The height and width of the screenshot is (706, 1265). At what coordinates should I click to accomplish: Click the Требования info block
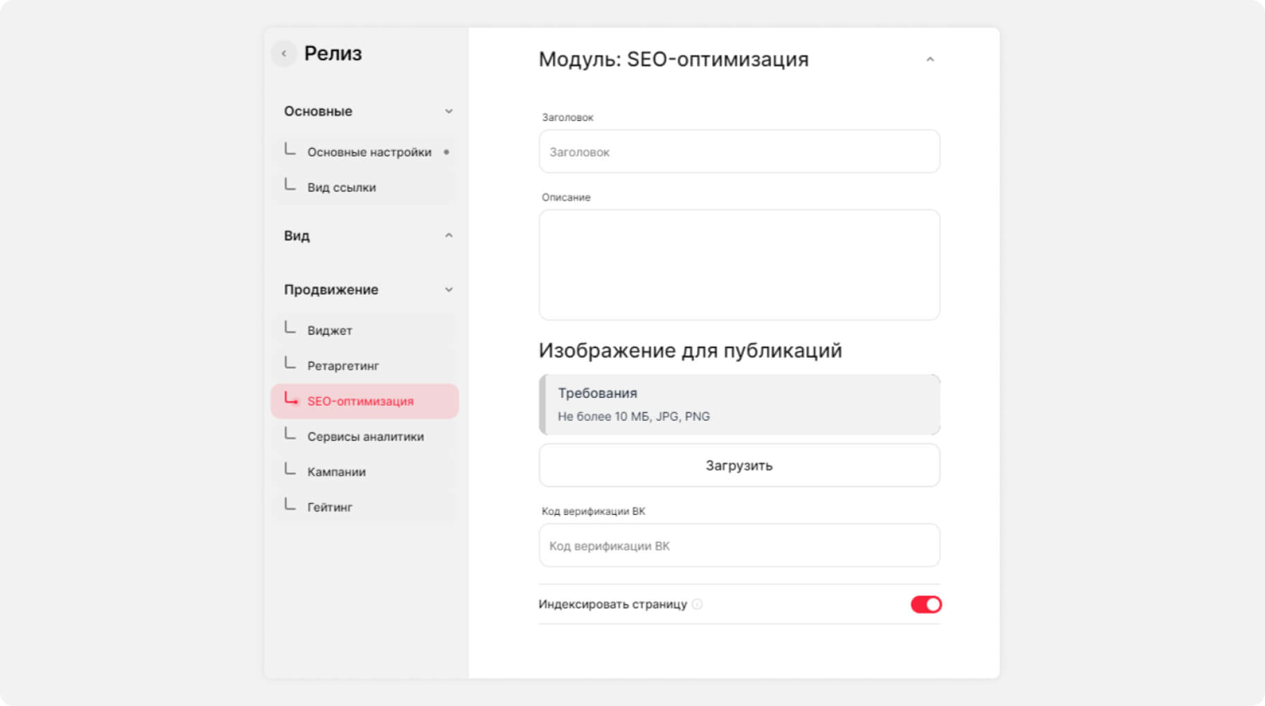click(739, 404)
